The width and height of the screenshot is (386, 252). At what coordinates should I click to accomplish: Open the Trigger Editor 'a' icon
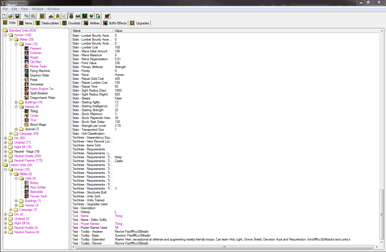tap(58, 16)
